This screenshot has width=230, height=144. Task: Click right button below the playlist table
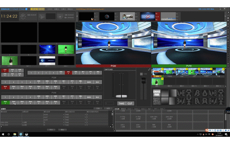tap(62, 130)
